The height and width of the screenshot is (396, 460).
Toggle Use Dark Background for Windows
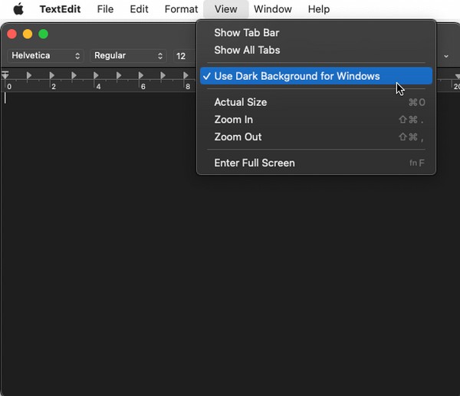tap(316, 76)
